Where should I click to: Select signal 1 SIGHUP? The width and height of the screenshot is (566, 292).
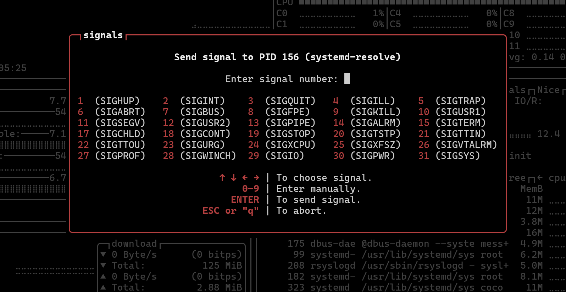pyautogui.click(x=109, y=101)
